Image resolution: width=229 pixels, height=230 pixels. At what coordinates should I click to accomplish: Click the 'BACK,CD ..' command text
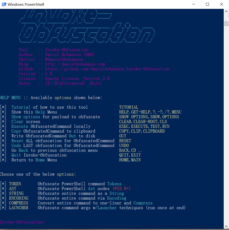130,150
